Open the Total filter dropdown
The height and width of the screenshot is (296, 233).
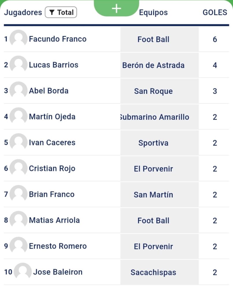pos(61,12)
